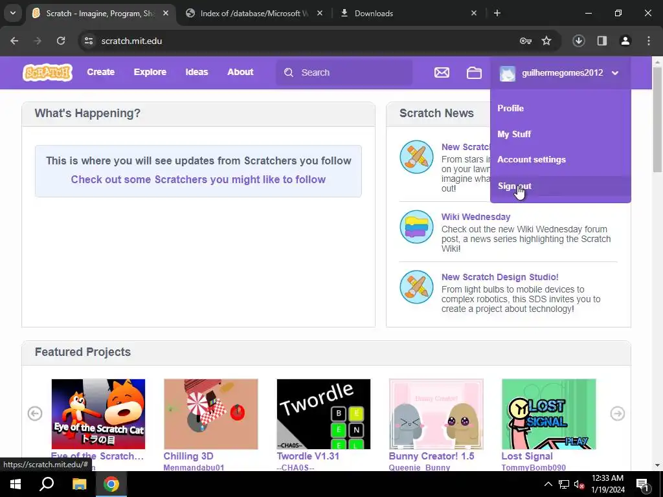663x497 pixels.
Task: Bookmark this page with star icon
Action: pos(546,41)
